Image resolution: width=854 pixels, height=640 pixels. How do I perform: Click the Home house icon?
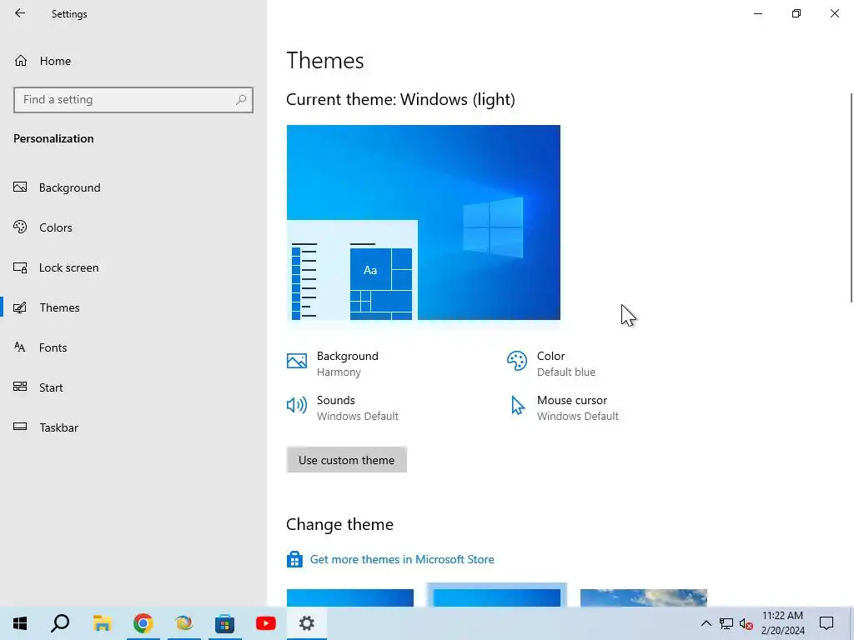coord(21,61)
